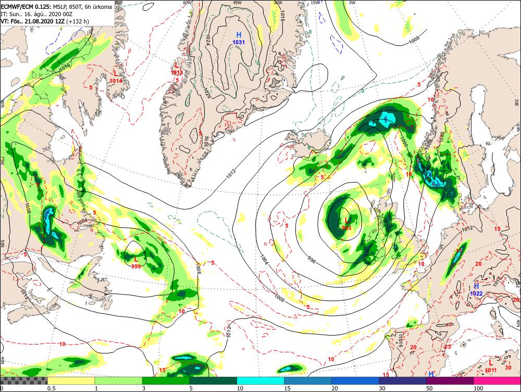Click the L 1011 low in the Mediterranean
Screen dimensions: 521x392
click(x=491, y=366)
